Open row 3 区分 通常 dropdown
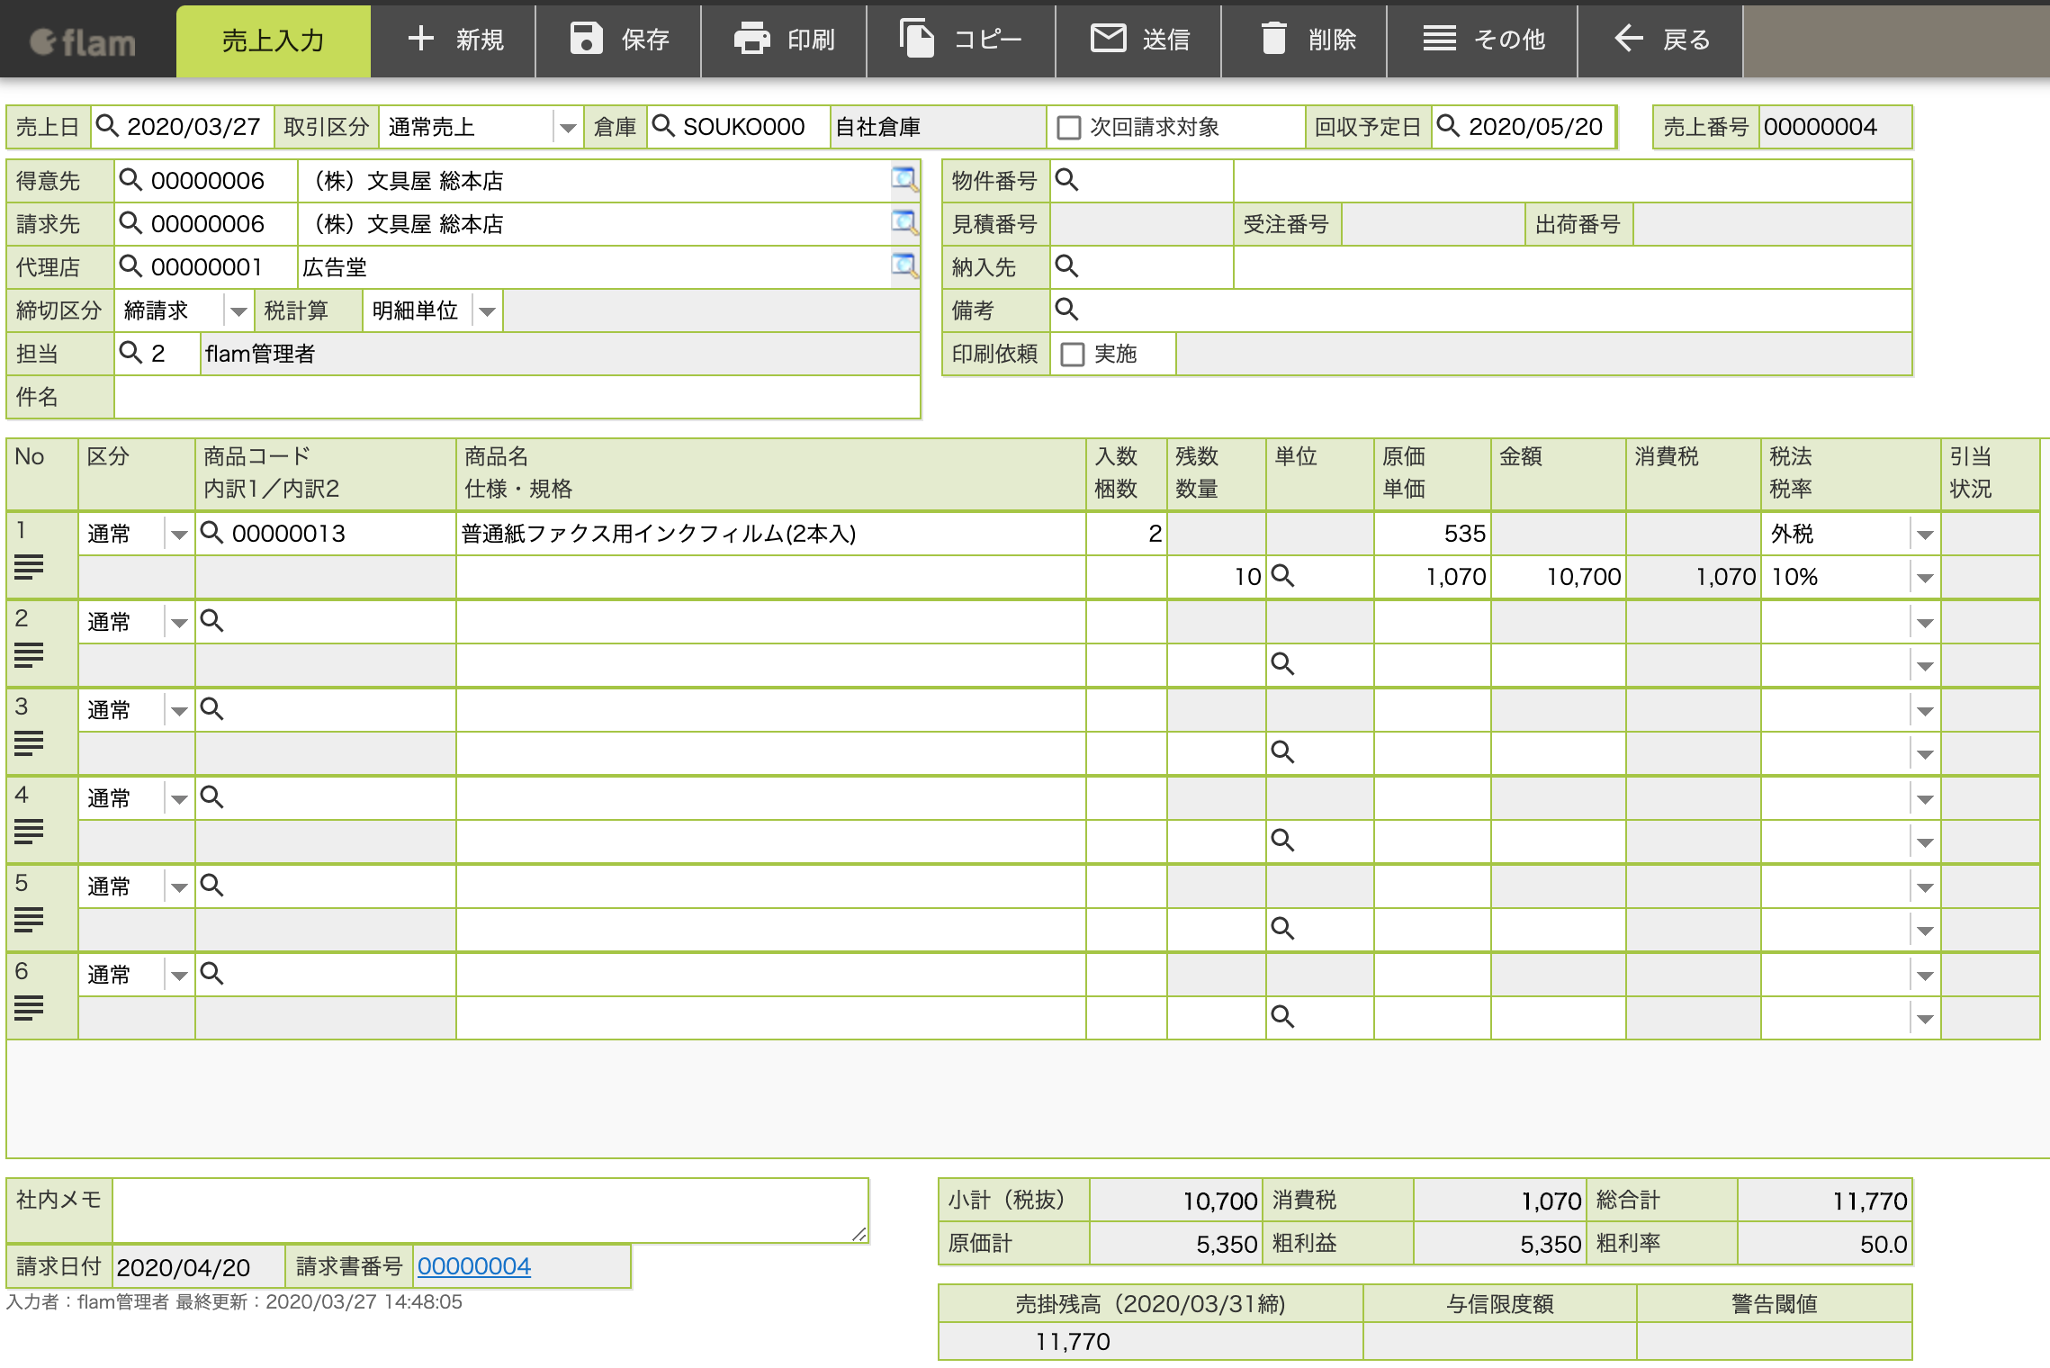 179,711
